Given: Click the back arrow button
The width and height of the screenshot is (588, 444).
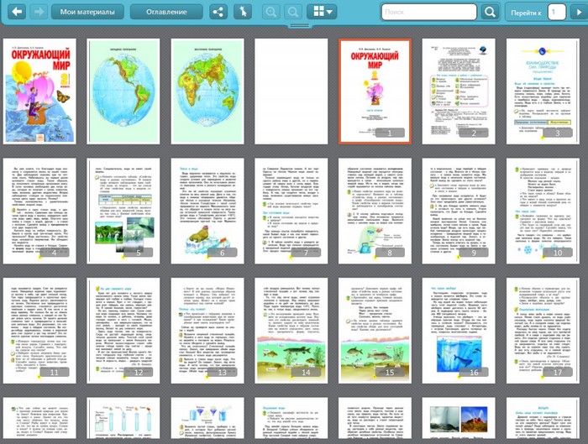Looking at the screenshot, I should pos(15,12).
